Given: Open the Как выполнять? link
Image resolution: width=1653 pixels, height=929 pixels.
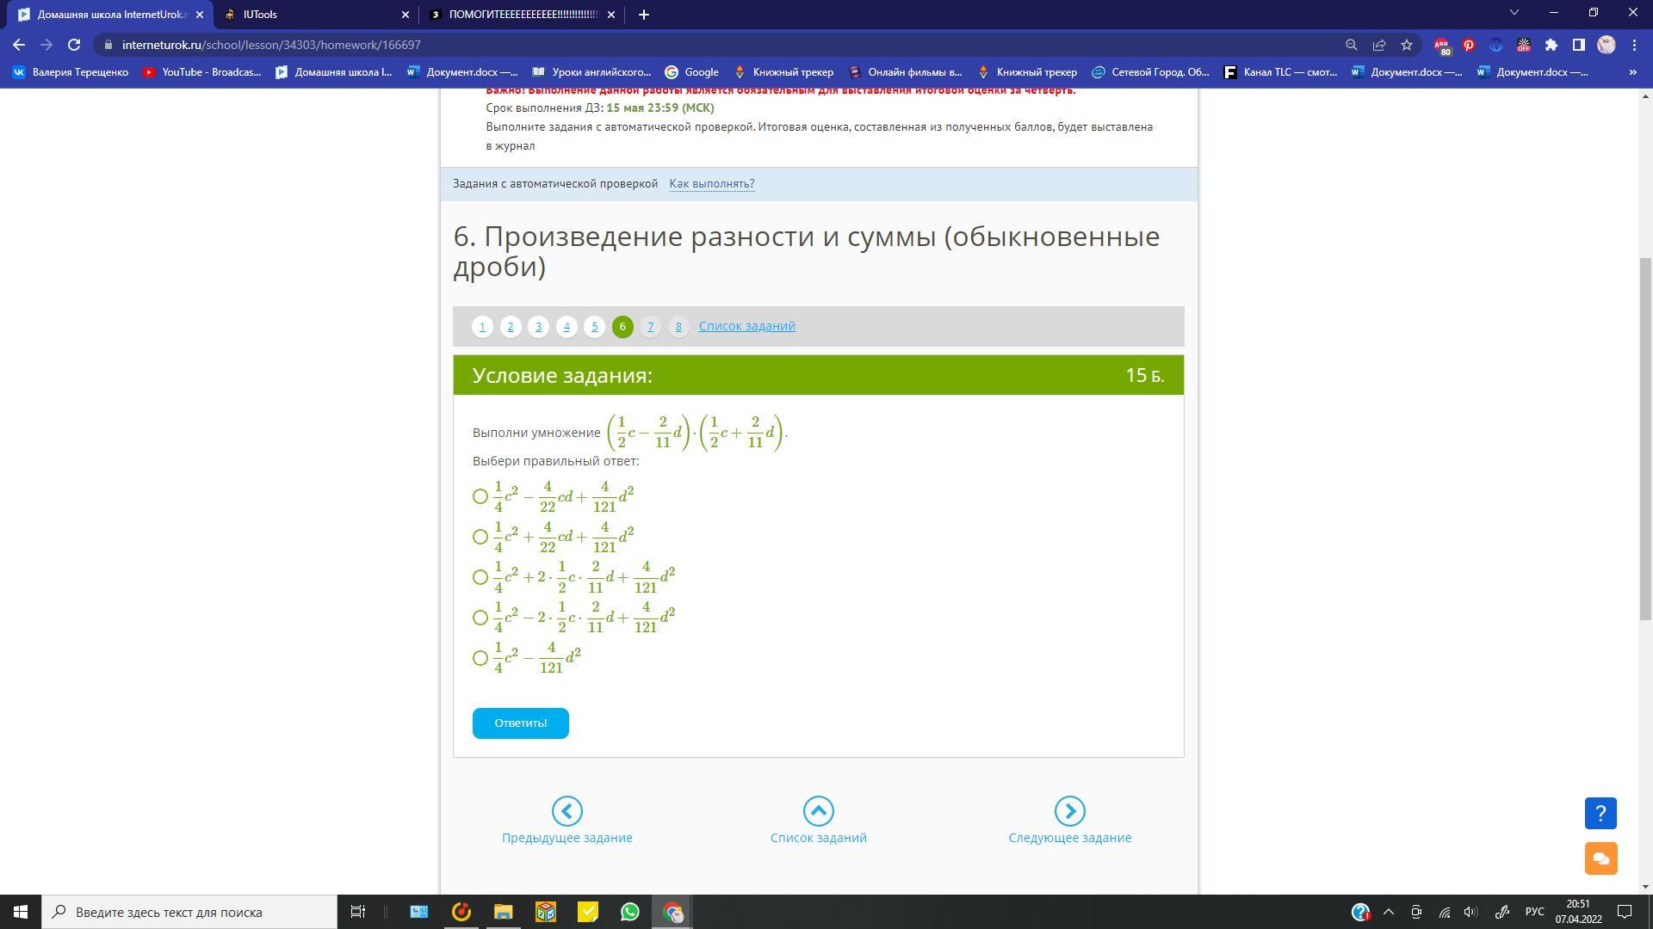Looking at the screenshot, I should pyautogui.click(x=712, y=183).
